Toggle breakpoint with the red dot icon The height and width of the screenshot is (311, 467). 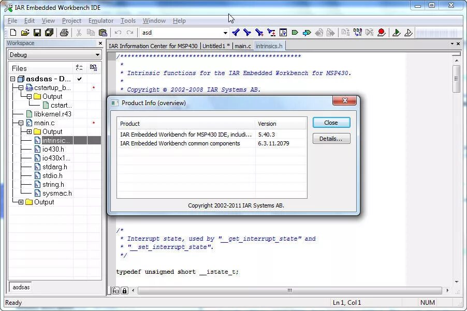click(382, 33)
